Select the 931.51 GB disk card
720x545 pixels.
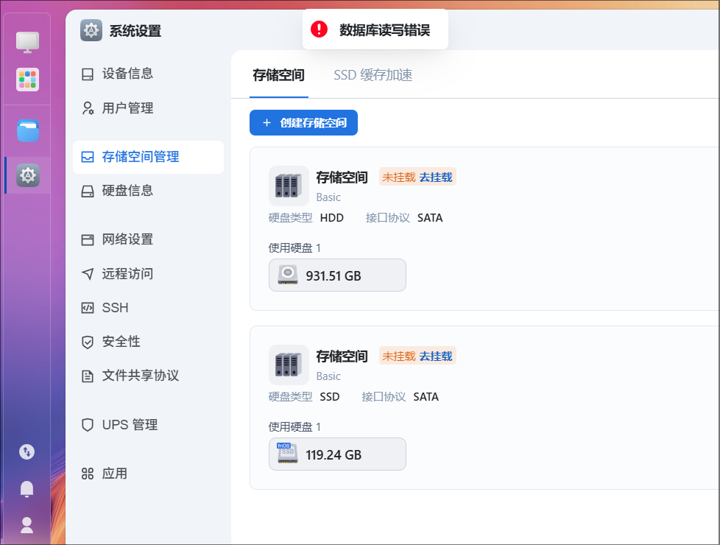tap(337, 275)
